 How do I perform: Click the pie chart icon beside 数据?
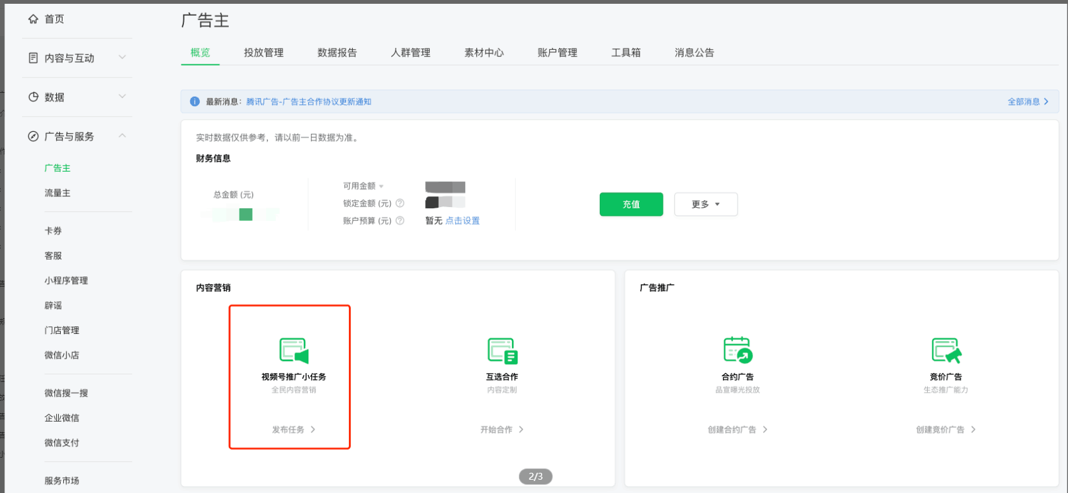click(33, 97)
